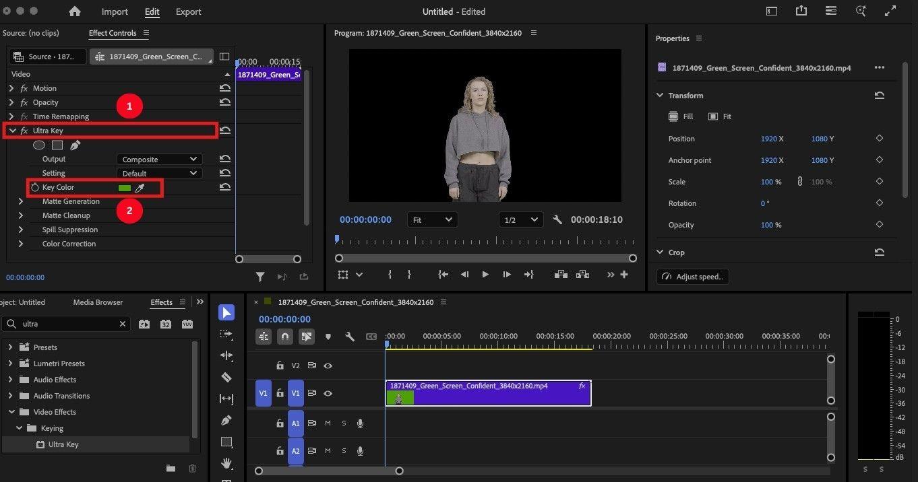Reset the Ultra Key effect
The width and height of the screenshot is (918, 482).
click(225, 131)
